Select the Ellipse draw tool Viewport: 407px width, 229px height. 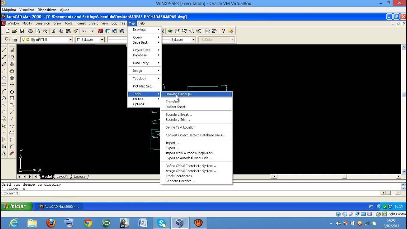pyautogui.click(x=4, y=112)
